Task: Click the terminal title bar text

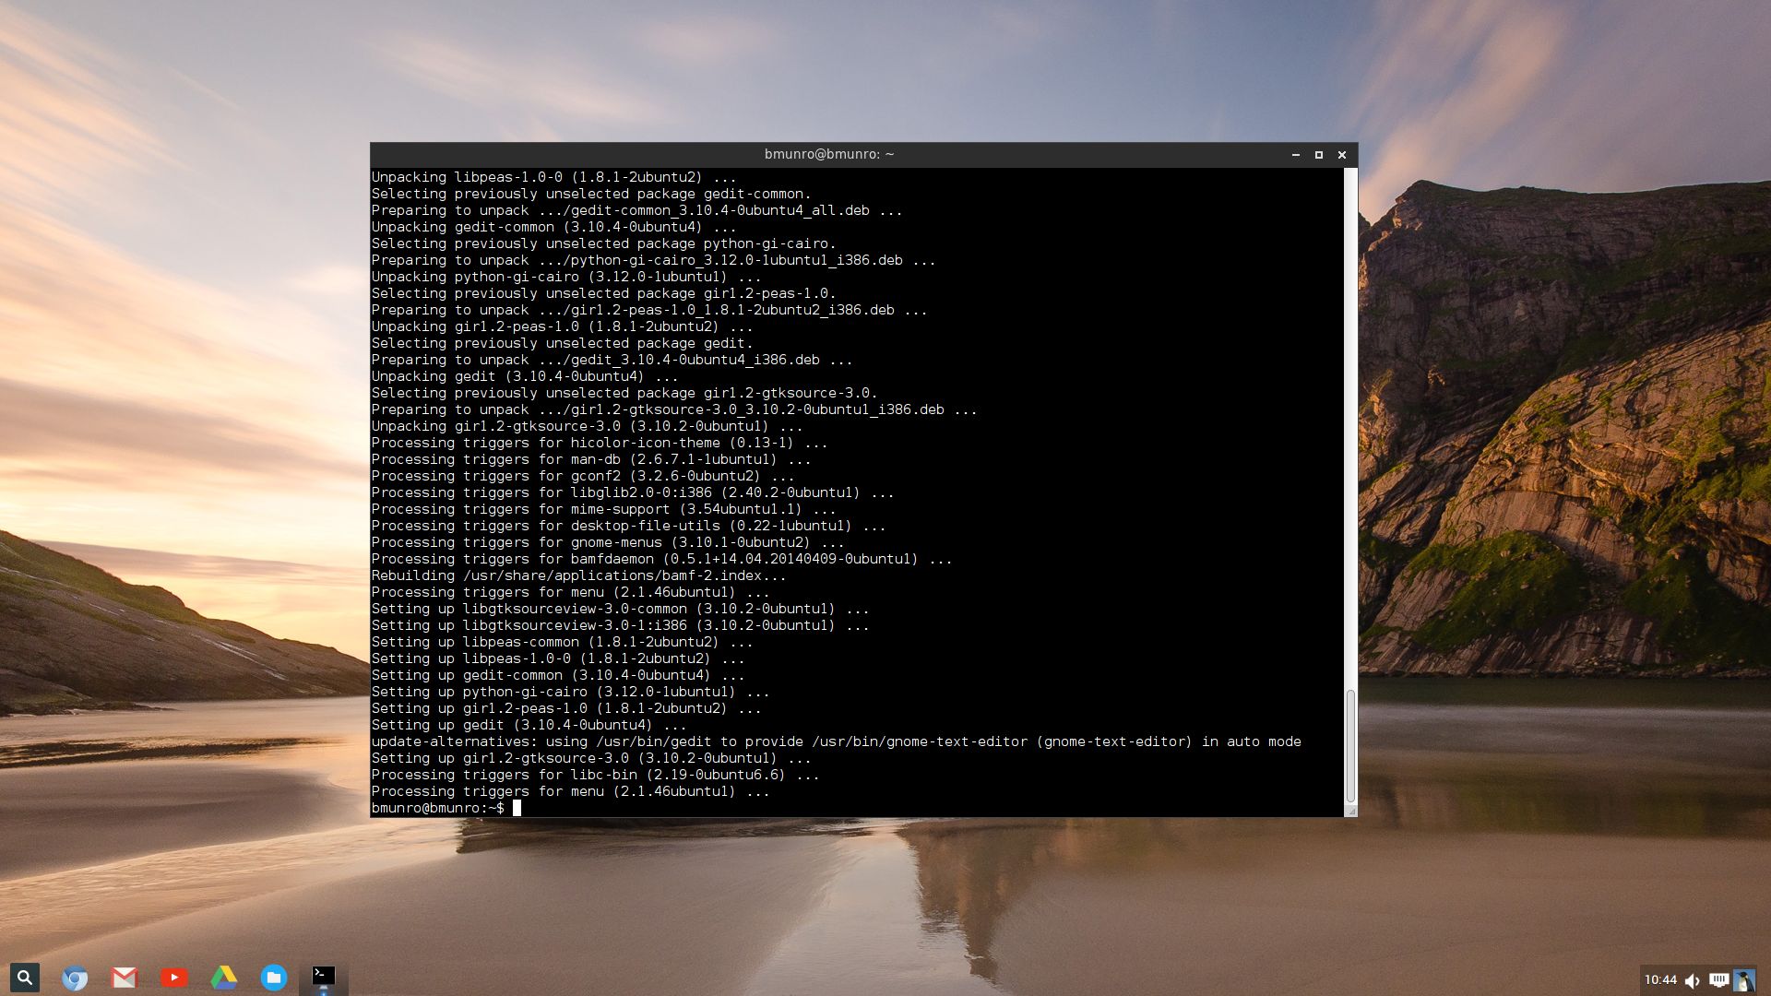Action: click(828, 154)
